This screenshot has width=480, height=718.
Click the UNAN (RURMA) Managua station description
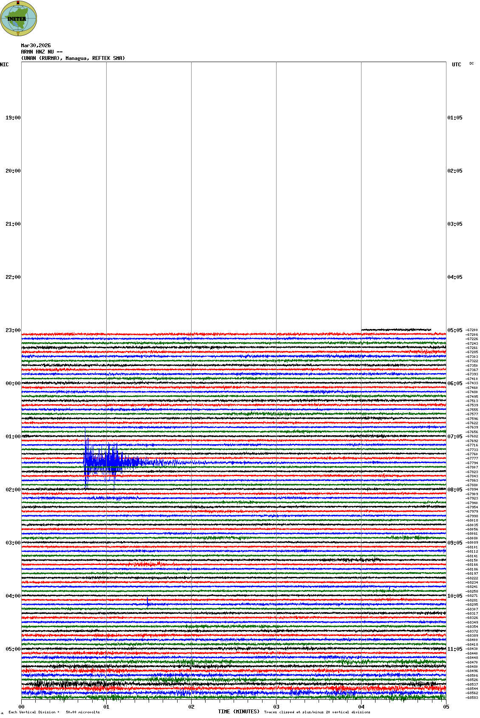click(x=73, y=58)
